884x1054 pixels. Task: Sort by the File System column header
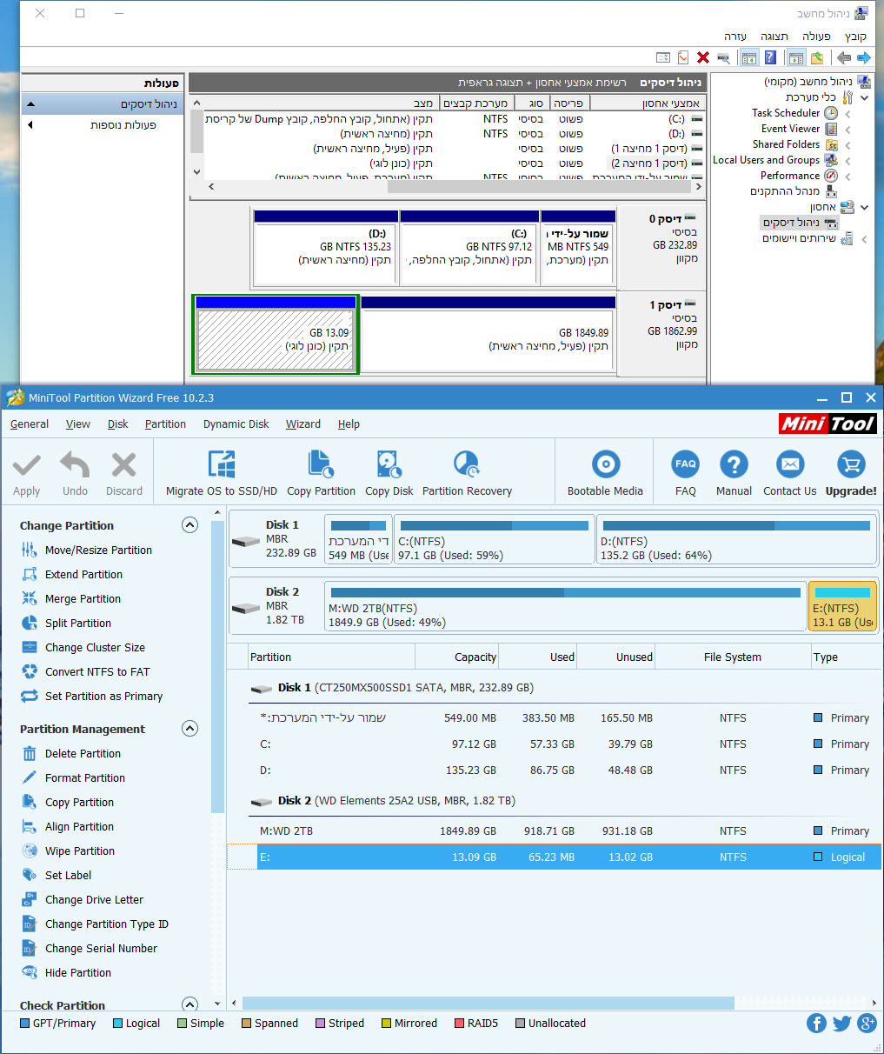pos(732,657)
